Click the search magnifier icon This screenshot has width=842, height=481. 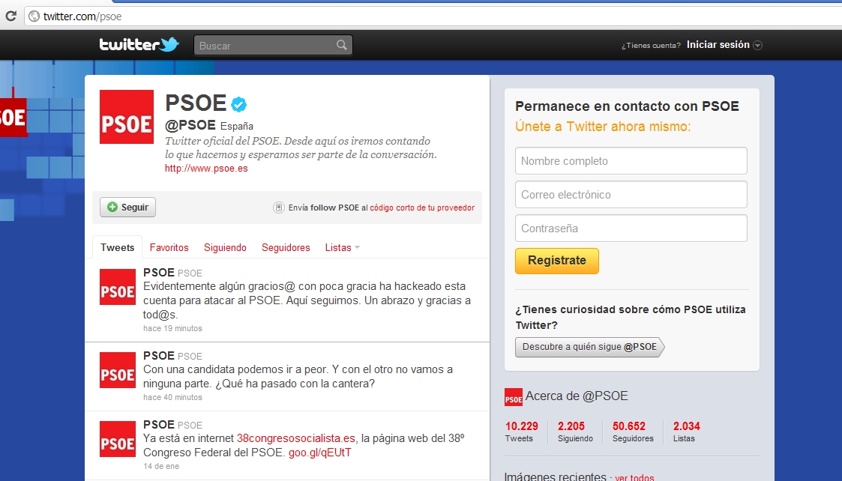pos(342,45)
